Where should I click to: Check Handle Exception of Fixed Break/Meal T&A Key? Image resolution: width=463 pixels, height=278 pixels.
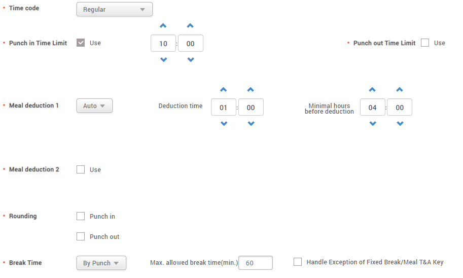(298, 262)
